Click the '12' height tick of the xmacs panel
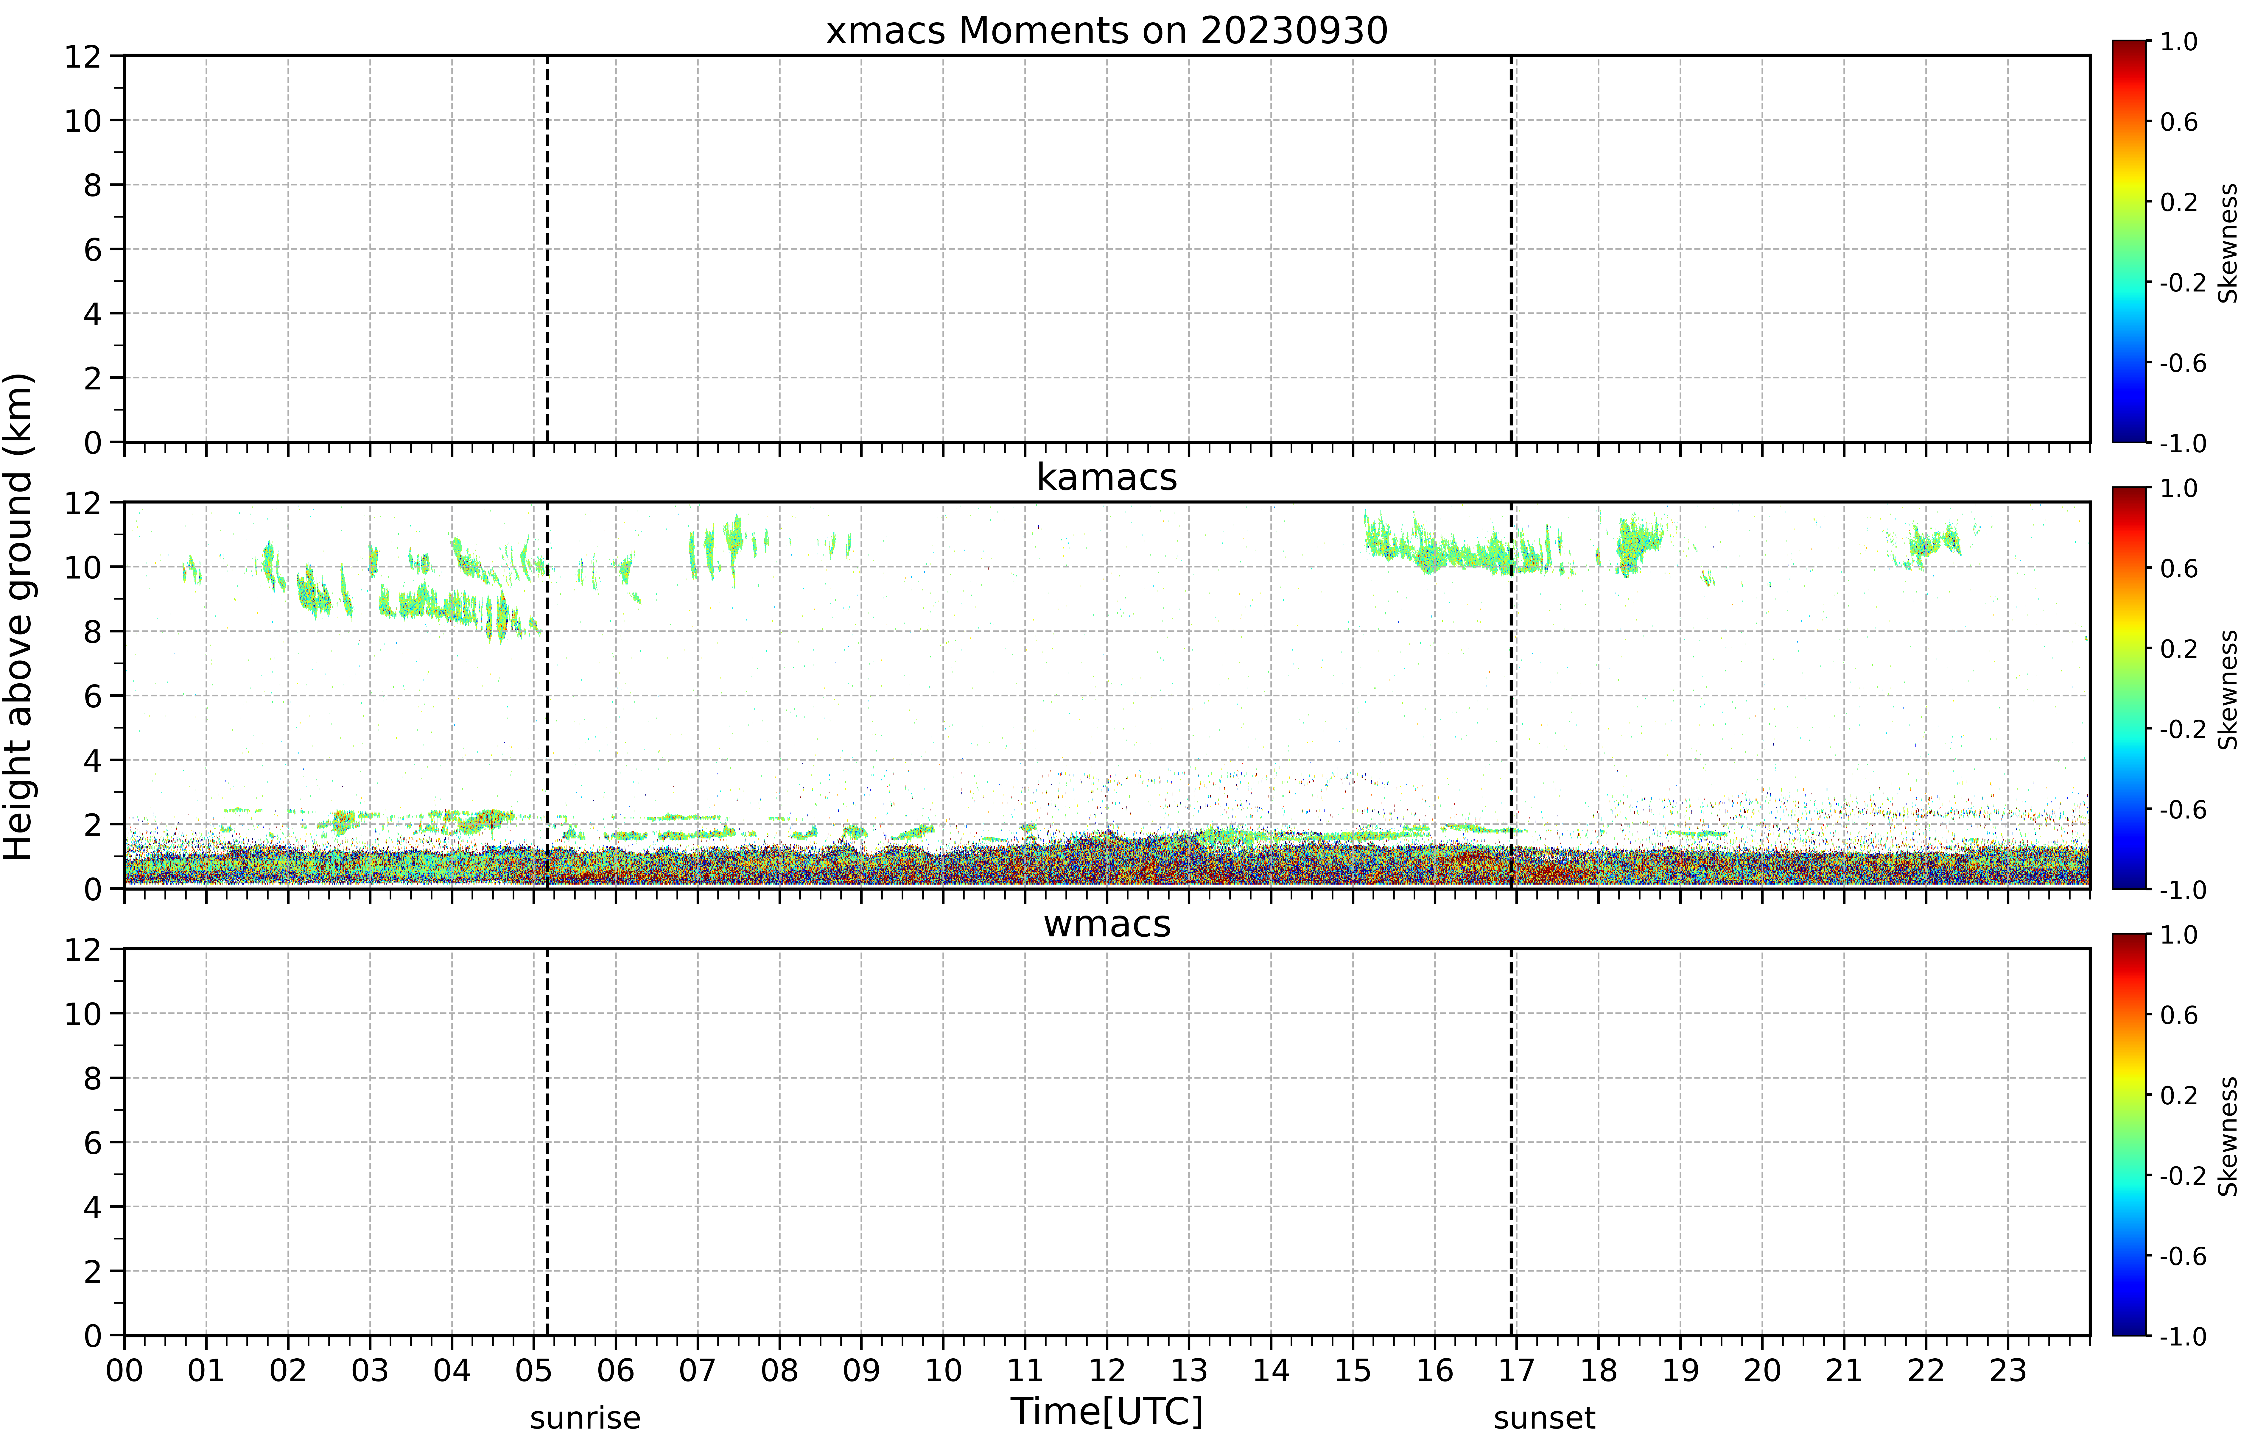The width and height of the screenshot is (2255, 1450). (x=83, y=57)
